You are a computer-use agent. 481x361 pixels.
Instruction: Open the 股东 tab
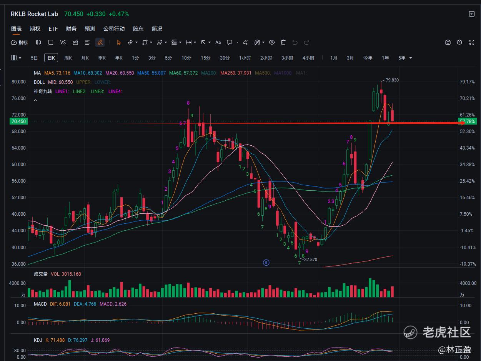point(138,29)
